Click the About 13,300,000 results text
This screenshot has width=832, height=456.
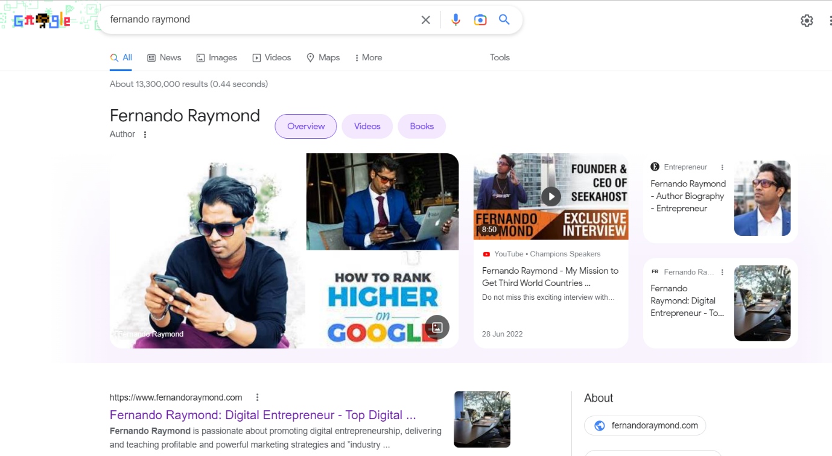point(189,84)
